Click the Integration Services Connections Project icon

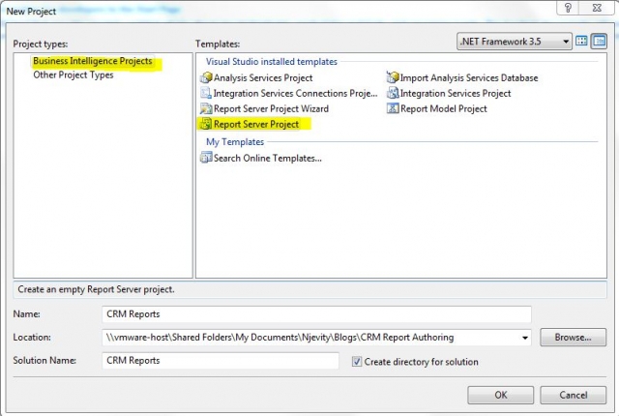point(206,93)
